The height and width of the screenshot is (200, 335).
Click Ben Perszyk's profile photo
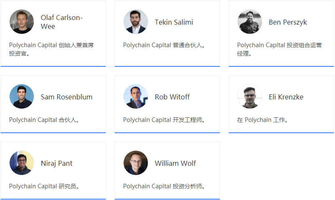(x=250, y=22)
